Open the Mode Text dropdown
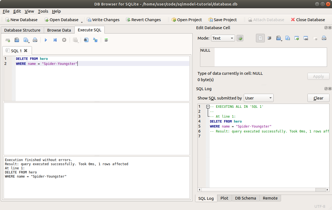 point(223,38)
